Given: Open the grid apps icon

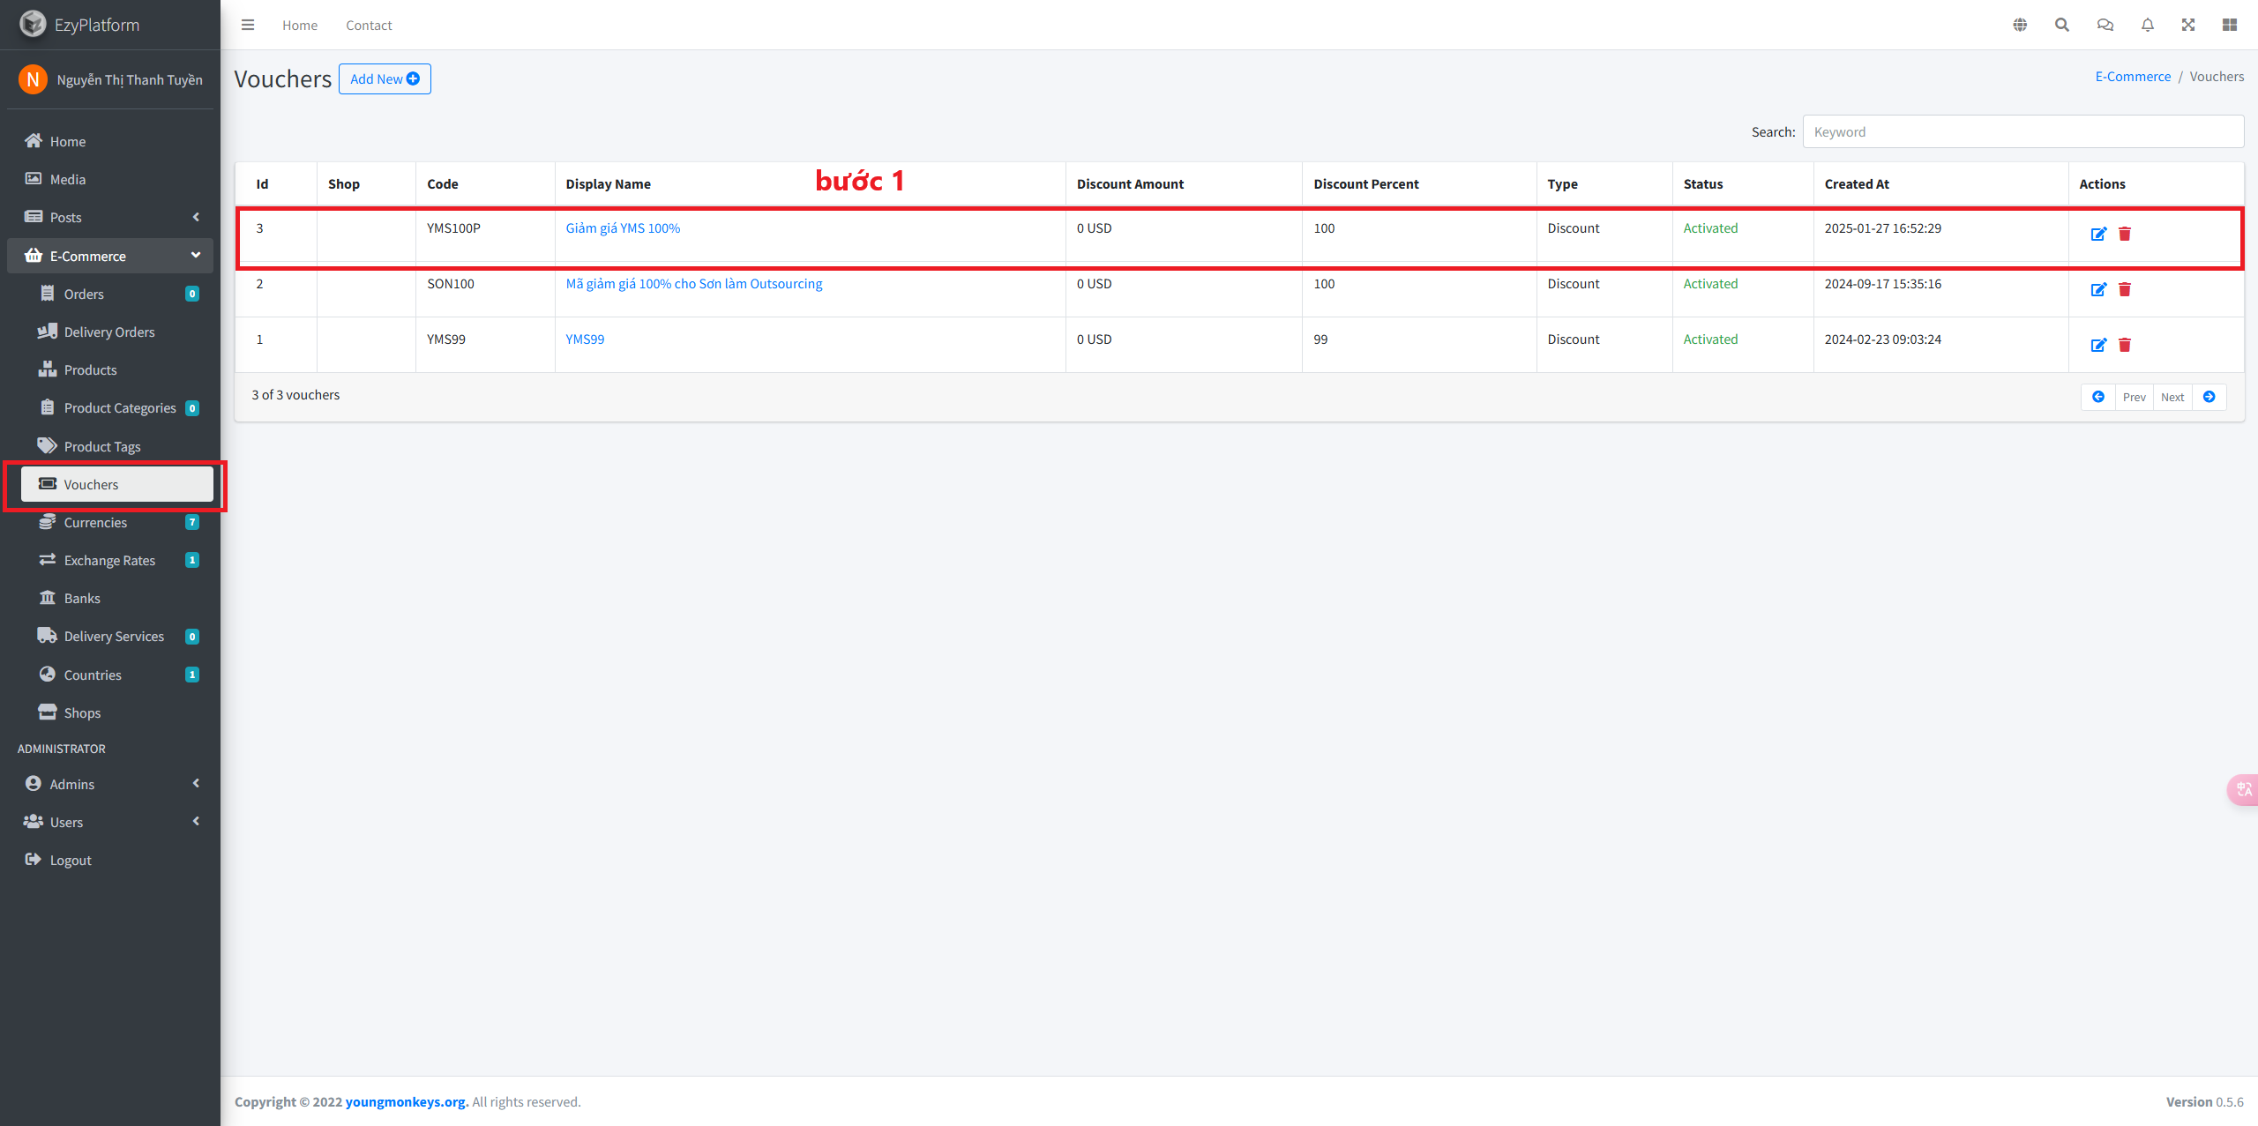Looking at the screenshot, I should (x=2230, y=25).
